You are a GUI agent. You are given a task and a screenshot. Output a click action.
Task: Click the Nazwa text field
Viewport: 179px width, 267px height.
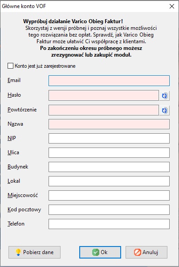[109, 124]
